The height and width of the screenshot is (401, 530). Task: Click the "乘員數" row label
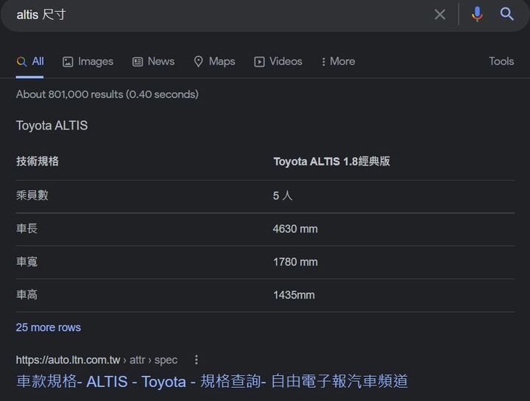pyautogui.click(x=32, y=195)
